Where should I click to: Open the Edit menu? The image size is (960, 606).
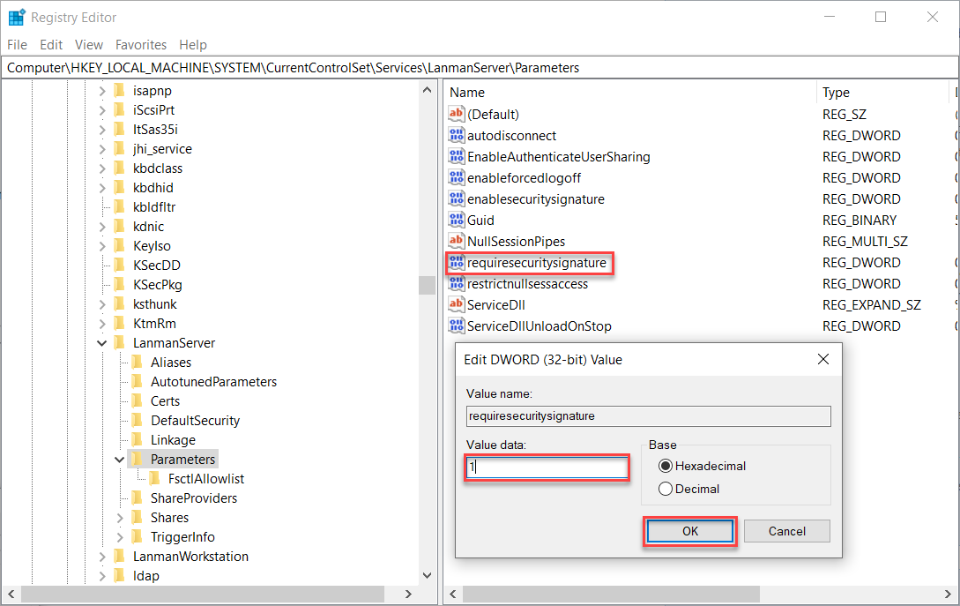coord(49,44)
